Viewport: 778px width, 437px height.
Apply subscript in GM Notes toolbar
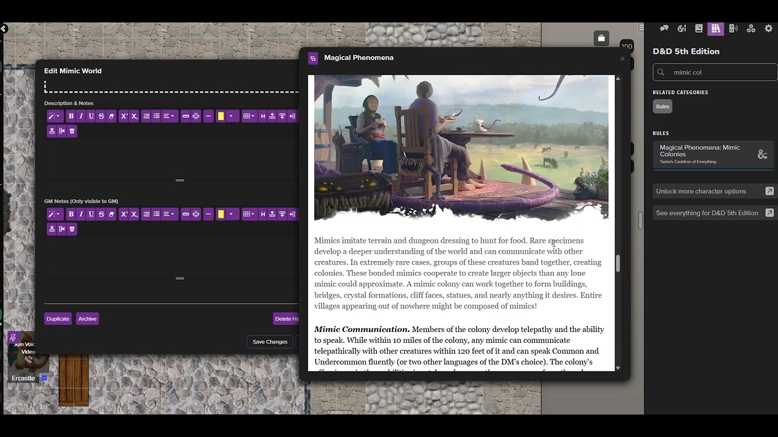click(134, 214)
